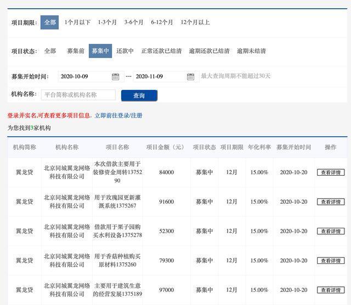This screenshot has height=305, width=351.
Task: Select 全部 under 项目期限 filter
Action: point(50,22)
